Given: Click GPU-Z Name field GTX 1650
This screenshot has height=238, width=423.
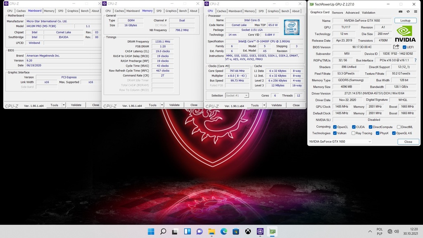Looking at the screenshot, I should pyautogui.click(x=362, y=21).
